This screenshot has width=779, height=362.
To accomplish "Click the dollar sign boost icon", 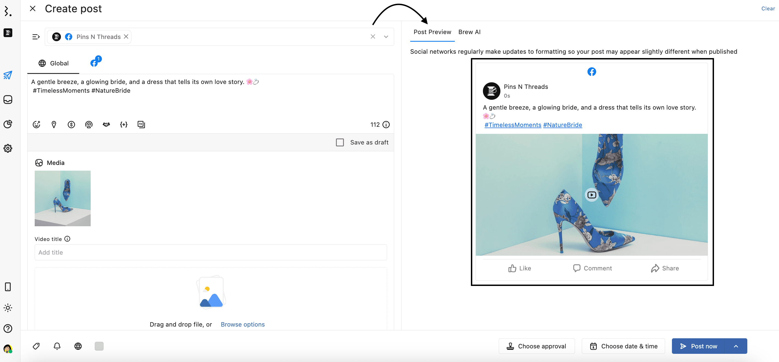I will (71, 124).
